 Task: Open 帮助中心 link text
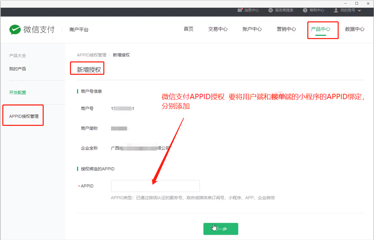[317, 10]
